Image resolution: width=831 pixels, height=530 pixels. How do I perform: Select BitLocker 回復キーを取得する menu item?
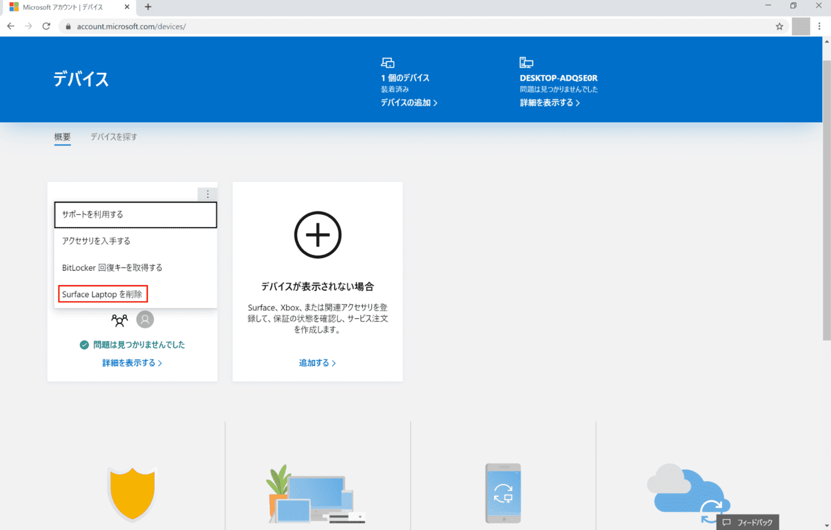[x=135, y=267]
